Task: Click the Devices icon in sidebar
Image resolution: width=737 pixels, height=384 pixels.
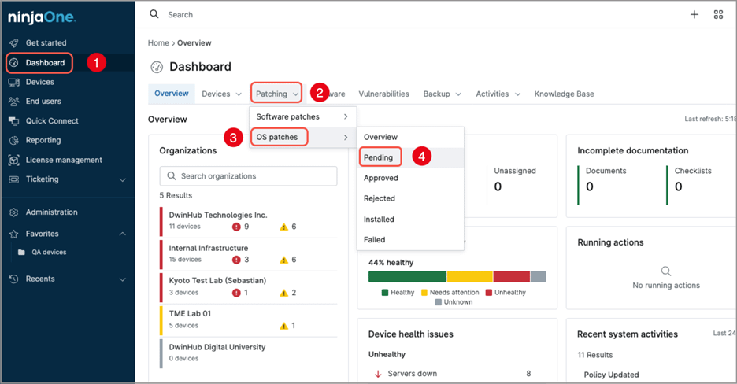Action: click(14, 82)
